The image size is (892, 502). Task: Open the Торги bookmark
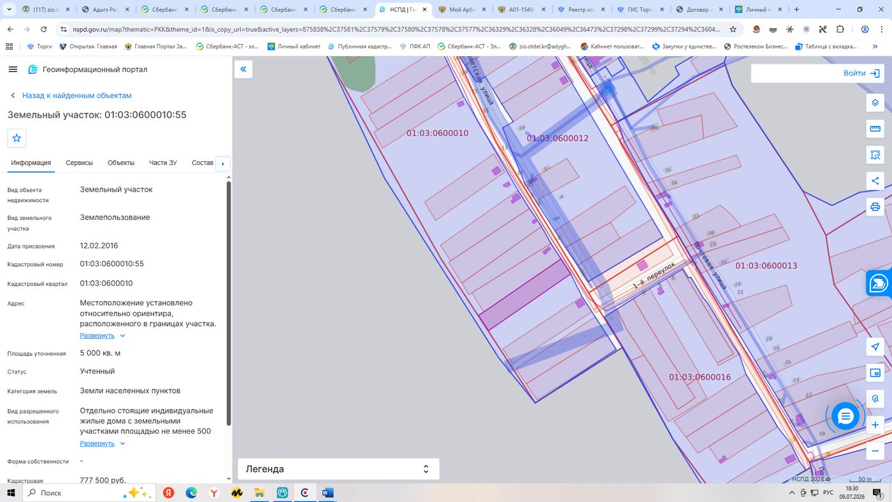tap(40, 47)
